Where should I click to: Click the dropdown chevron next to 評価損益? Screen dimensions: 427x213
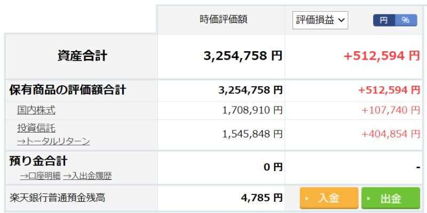click(x=342, y=20)
